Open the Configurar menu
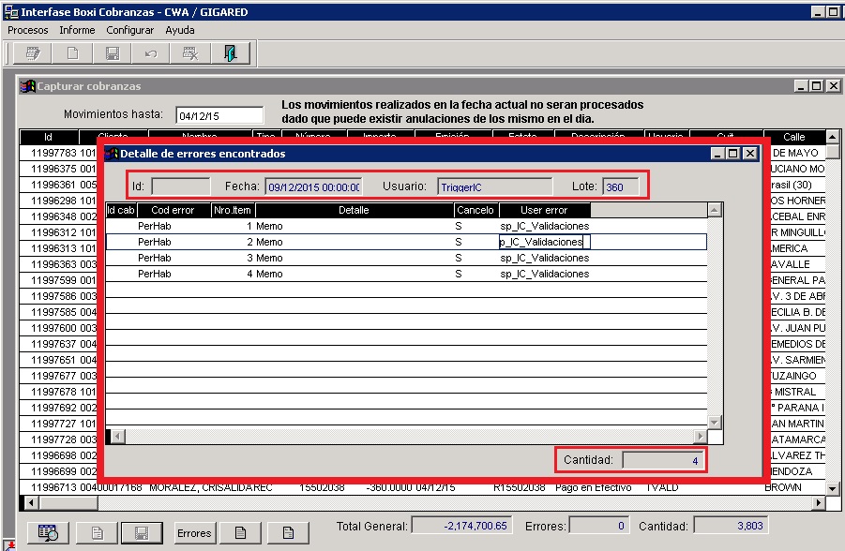Image resolution: width=845 pixels, height=551 pixels. 129,30
